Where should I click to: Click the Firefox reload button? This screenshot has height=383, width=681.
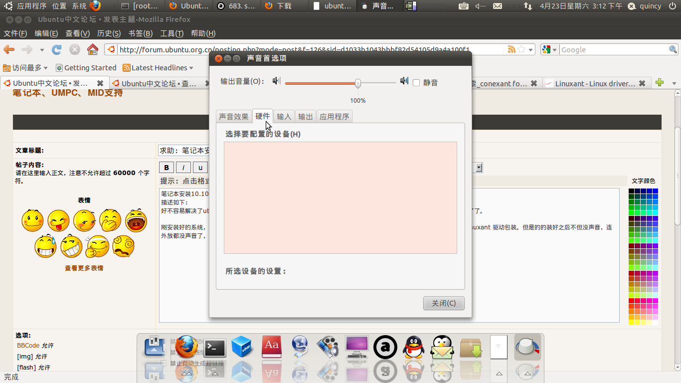57,49
